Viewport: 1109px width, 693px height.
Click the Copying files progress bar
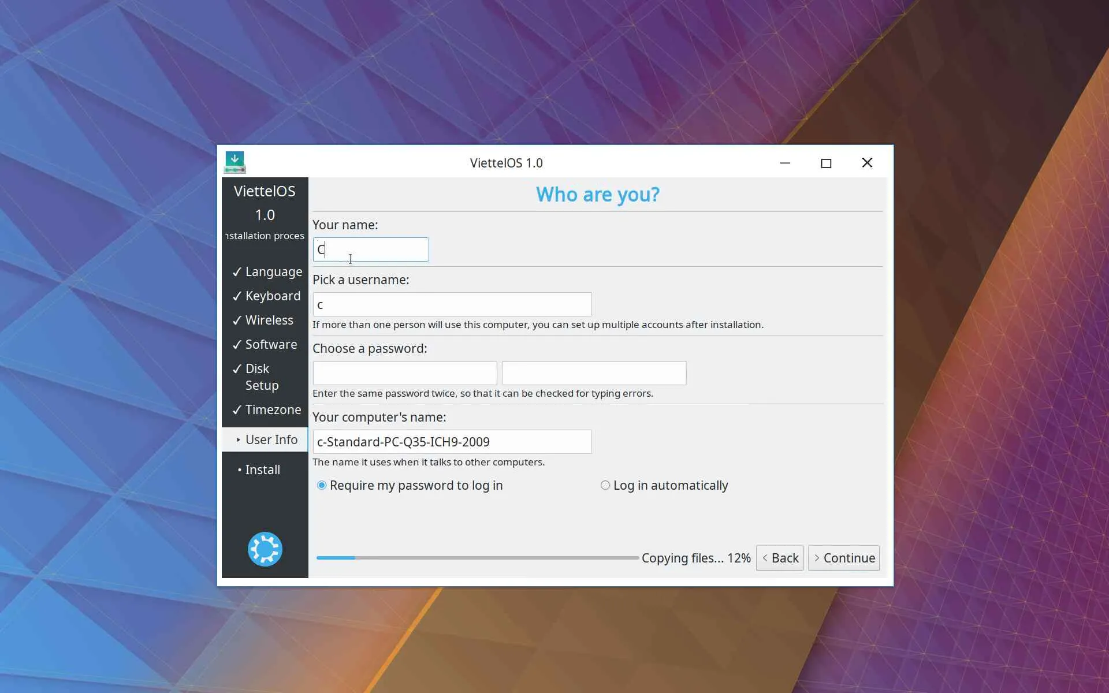click(x=477, y=558)
